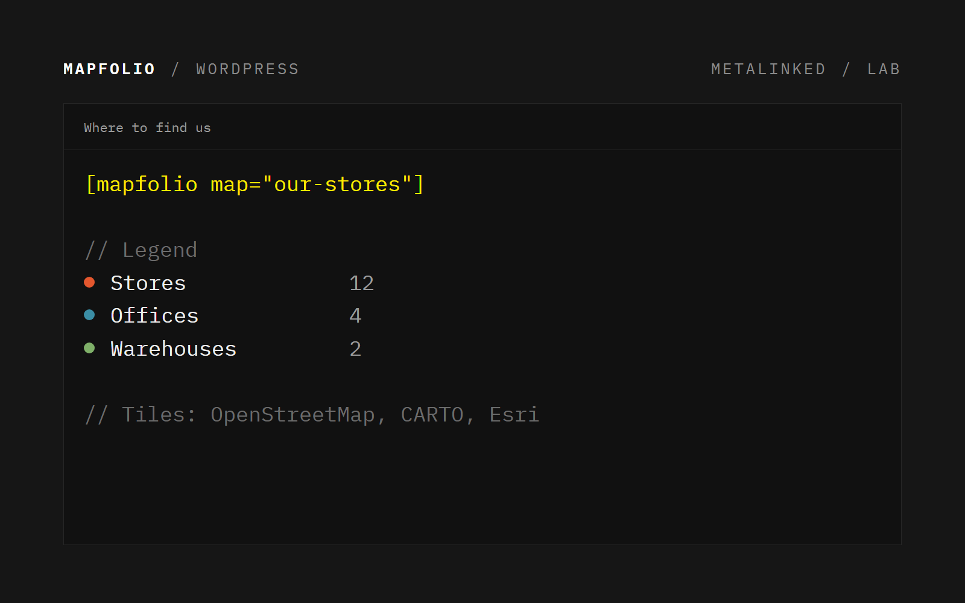Click the mapfolio our-stores shortcode
Viewport: 965px width, 603px height.
tap(255, 184)
